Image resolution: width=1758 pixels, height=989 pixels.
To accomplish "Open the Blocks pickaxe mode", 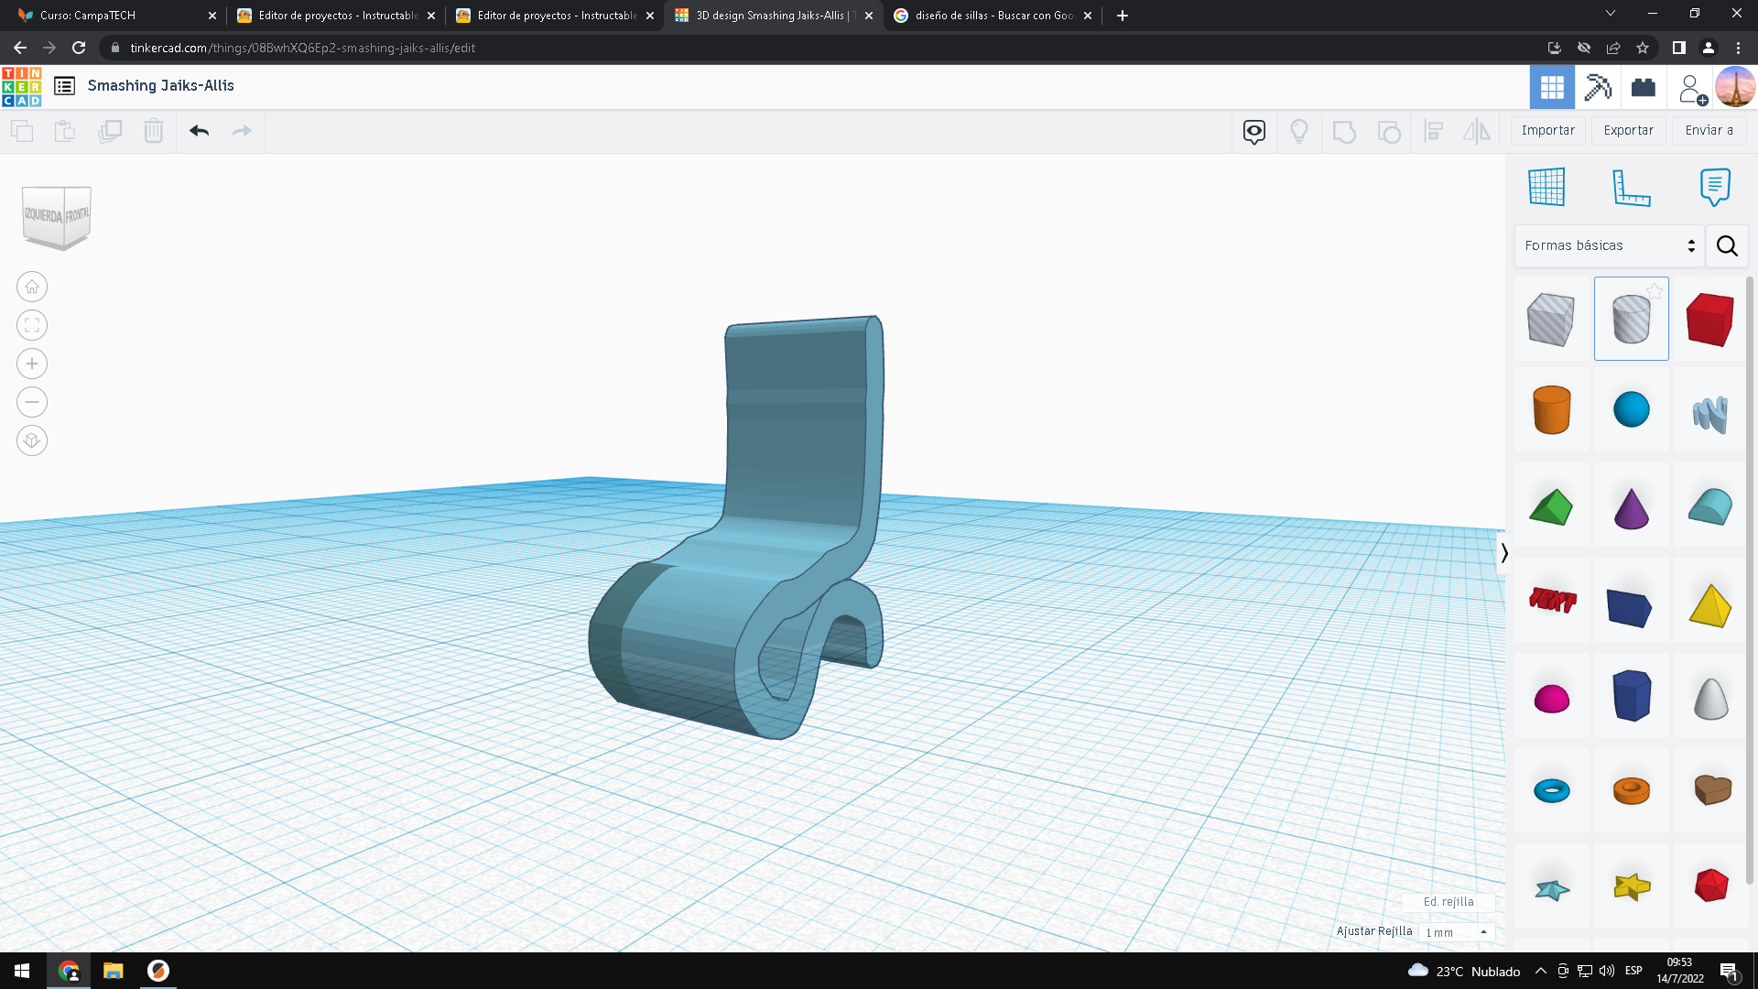I will tap(1598, 87).
